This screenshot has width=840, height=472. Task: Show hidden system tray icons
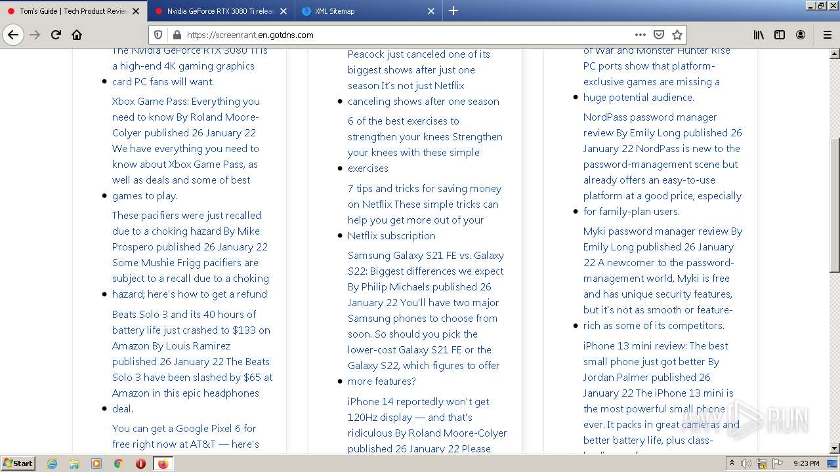pos(732,463)
